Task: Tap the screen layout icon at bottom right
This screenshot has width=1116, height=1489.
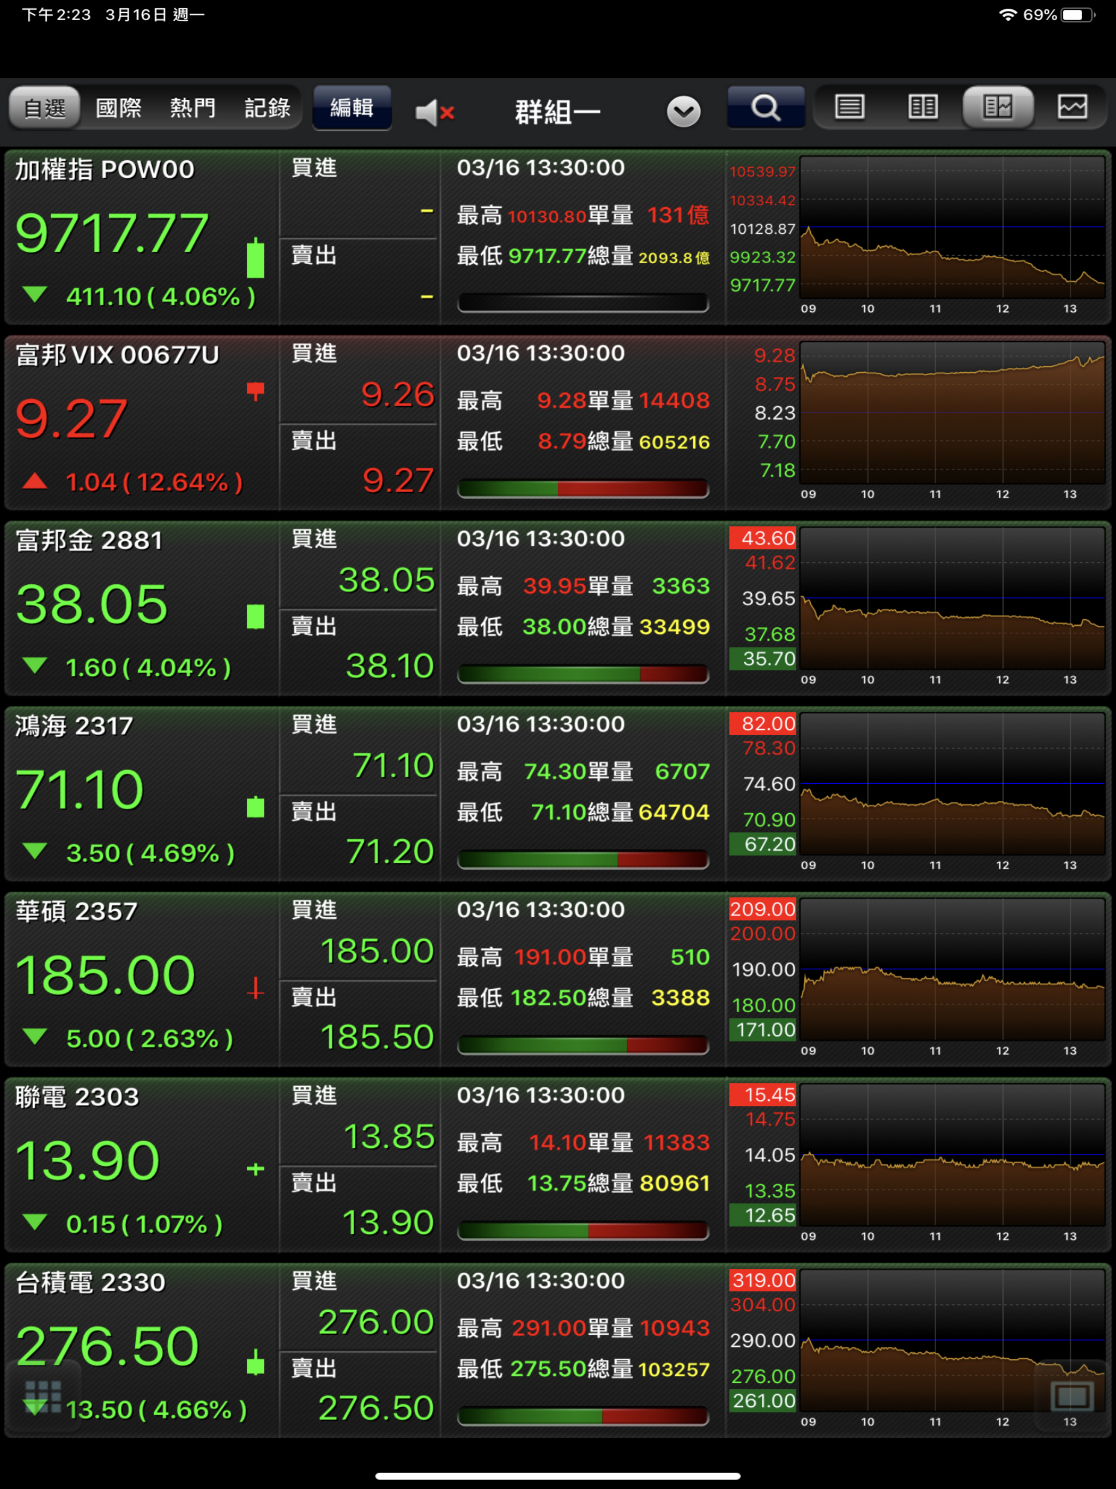Action: [x=1072, y=1397]
